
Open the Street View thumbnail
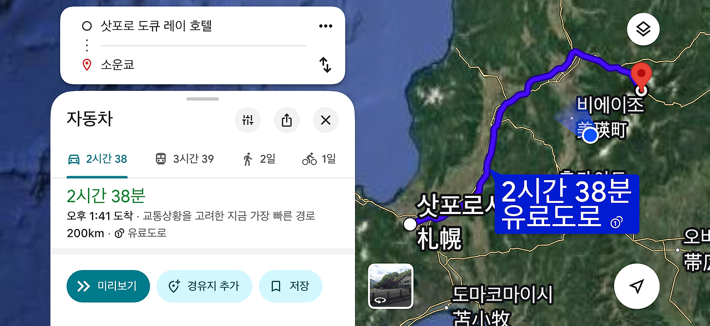[390, 286]
